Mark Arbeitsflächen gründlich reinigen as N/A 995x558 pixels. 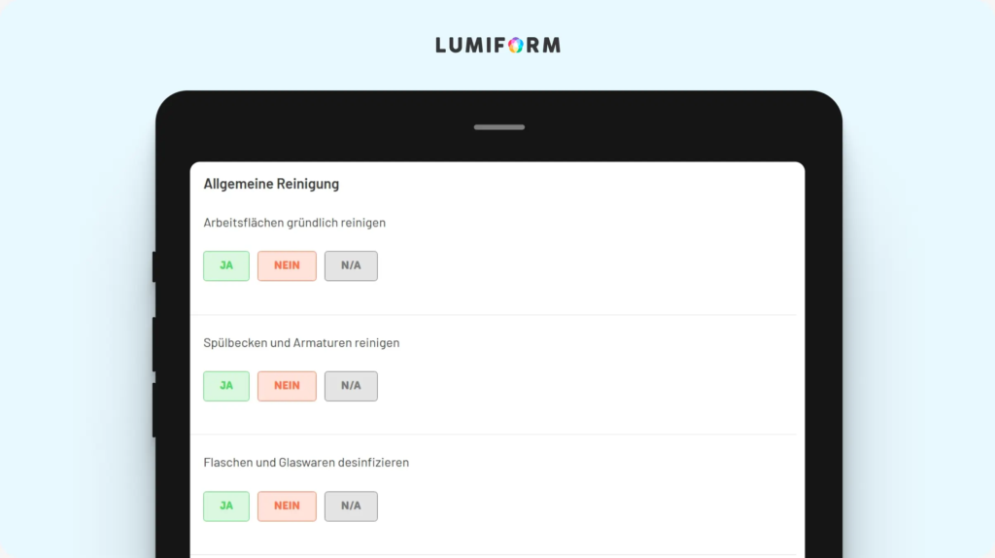(x=351, y=266)
